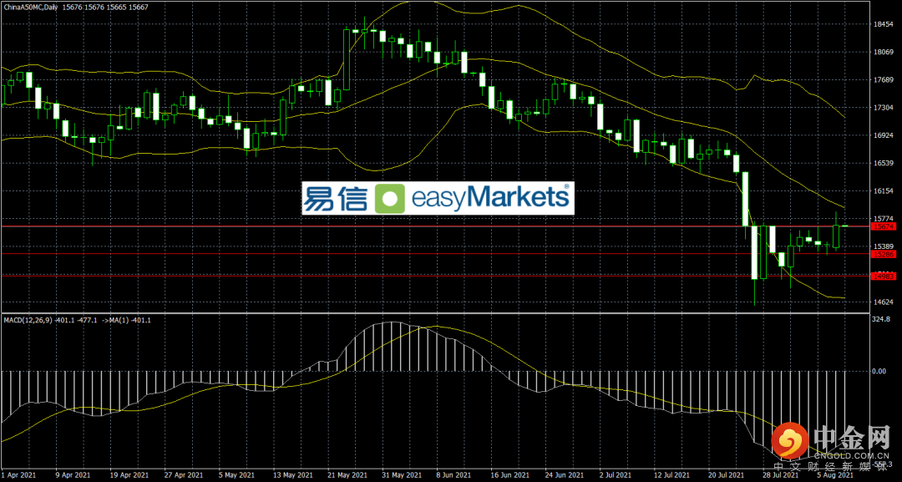Click the red 14983 price level tag

[882, 277]
